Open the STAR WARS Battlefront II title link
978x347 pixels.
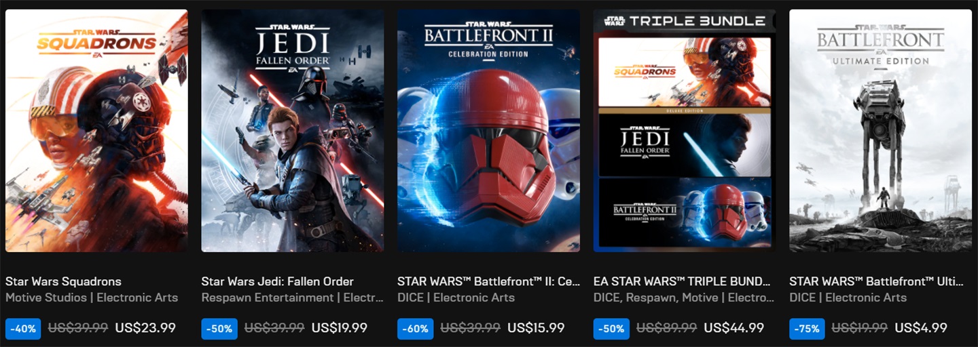click(x=488, y=281)
